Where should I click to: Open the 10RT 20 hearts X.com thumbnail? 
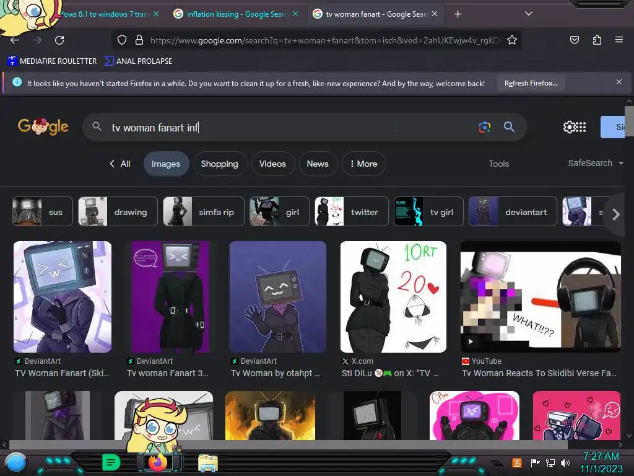click(393, 297)
